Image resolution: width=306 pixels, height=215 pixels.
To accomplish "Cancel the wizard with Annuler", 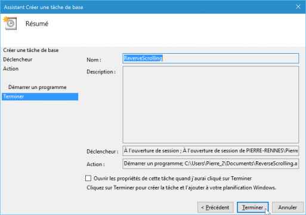I will point(288,207).
